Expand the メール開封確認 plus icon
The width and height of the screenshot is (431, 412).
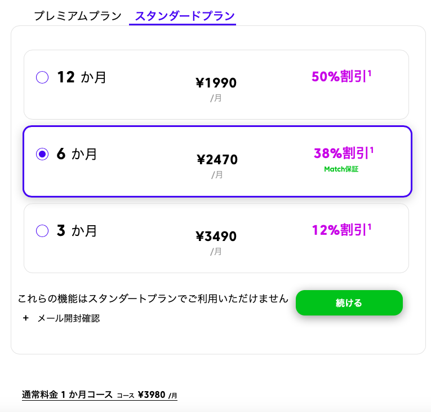pyautogui.click(x=26, y=318)
